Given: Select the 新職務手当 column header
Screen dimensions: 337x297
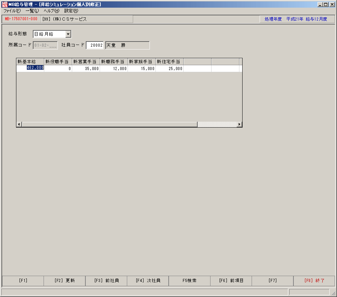Looking at the screenshot, I should tap(114, 62).
